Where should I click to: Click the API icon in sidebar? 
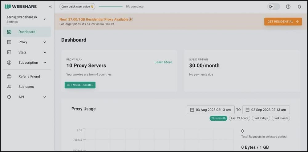9,97
